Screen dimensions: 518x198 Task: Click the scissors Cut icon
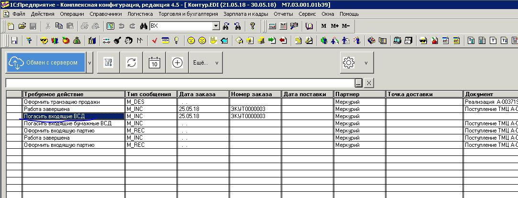point(48,26)
